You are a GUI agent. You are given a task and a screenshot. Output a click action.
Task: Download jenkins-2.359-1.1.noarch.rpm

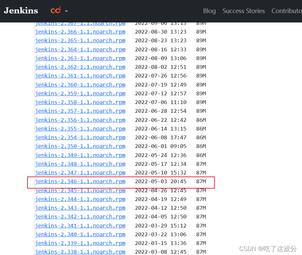point(80,93)
